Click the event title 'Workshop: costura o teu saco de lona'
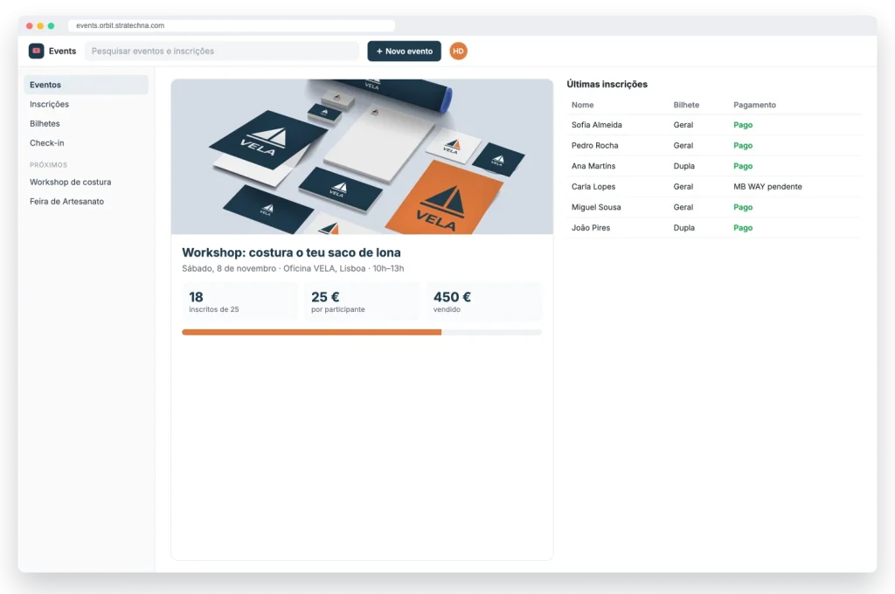This screenshot has width=895, height=594. pos(291,252)
